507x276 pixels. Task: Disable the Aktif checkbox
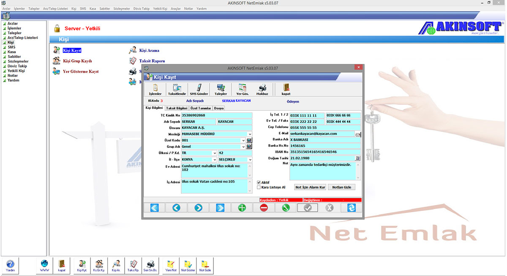(x=259, y=182)
